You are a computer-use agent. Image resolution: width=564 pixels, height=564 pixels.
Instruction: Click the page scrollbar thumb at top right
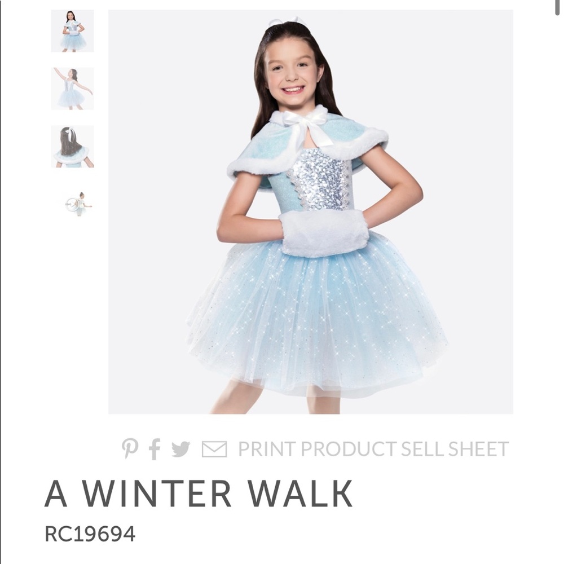tap(557, 6)
